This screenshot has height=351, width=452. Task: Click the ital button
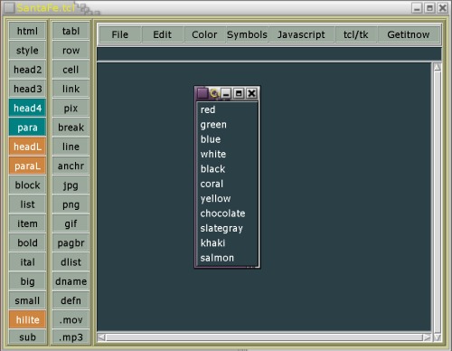[27, 262]
